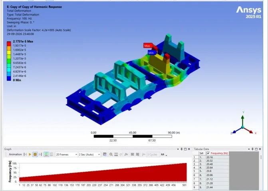Close the Tabular Data panel
268x191 pixels.
point(260,149)
